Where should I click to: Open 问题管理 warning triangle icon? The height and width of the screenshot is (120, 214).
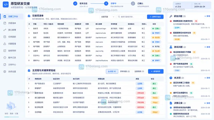click(5, 44)
